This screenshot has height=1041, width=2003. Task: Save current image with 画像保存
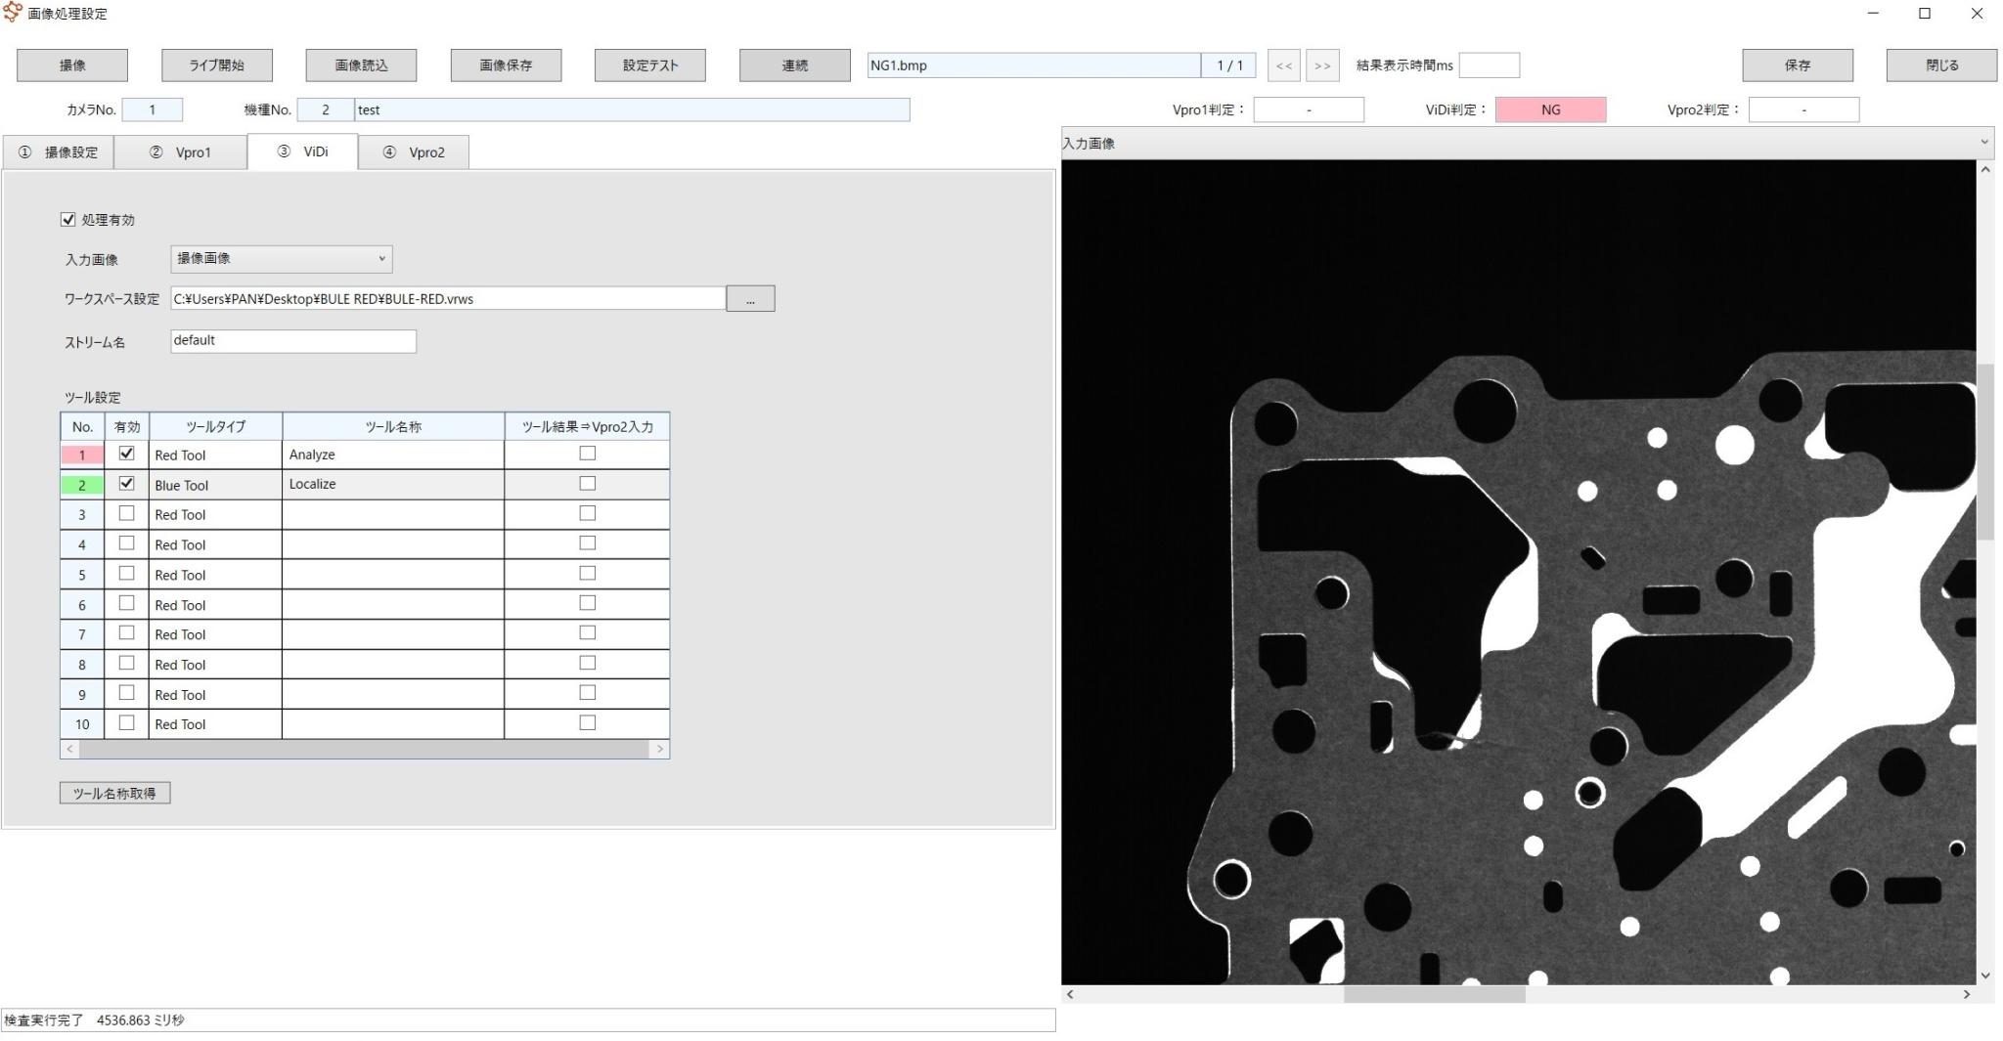[506, 65]
